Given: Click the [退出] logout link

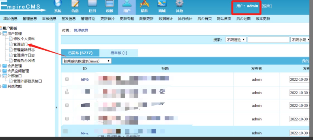Looking at the screenshot, I should click(x=267, y=6).
